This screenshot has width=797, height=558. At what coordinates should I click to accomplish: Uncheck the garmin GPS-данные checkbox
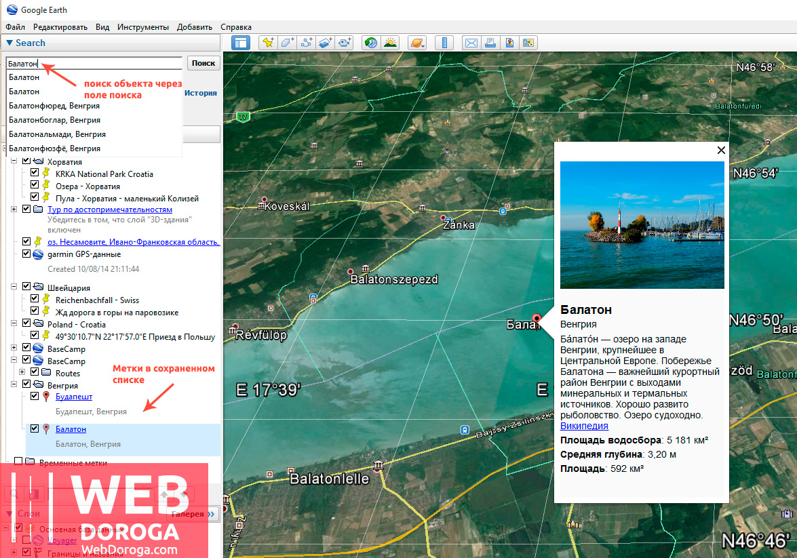click(x=26, y=254)
